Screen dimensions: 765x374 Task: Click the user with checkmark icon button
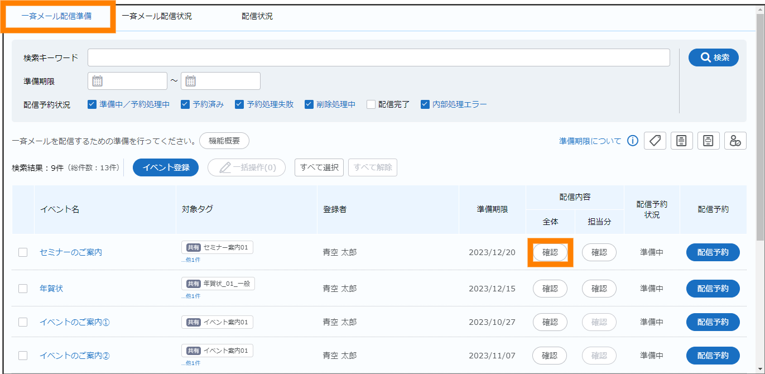735,141
